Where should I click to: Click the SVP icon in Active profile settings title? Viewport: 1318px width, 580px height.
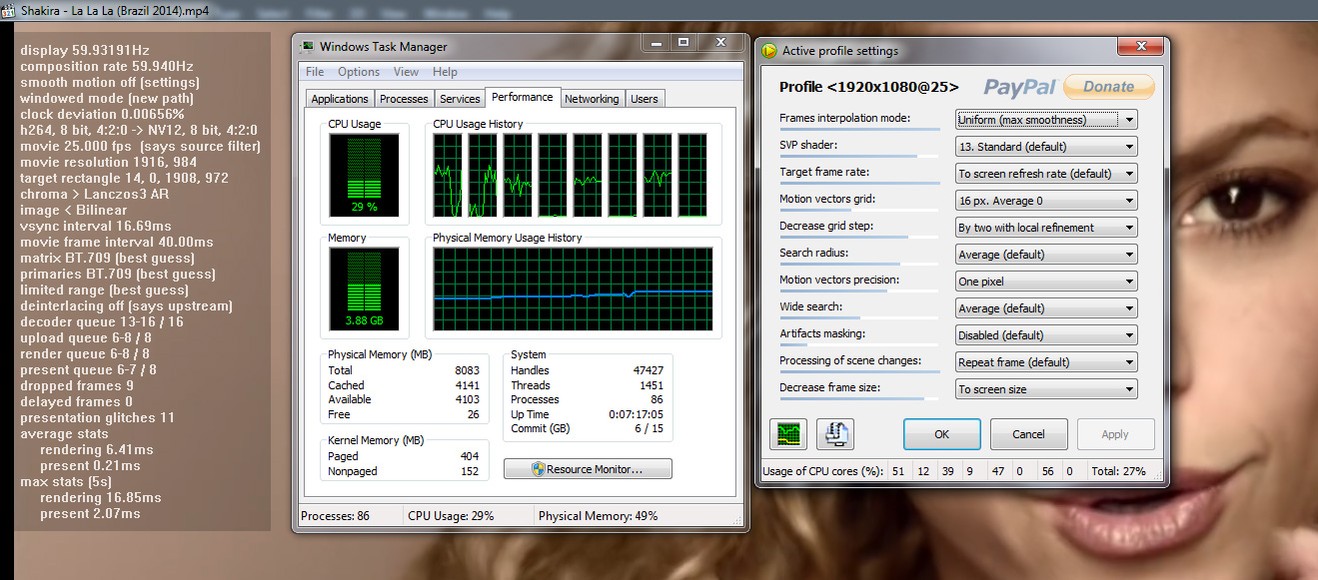coord(769,51)
